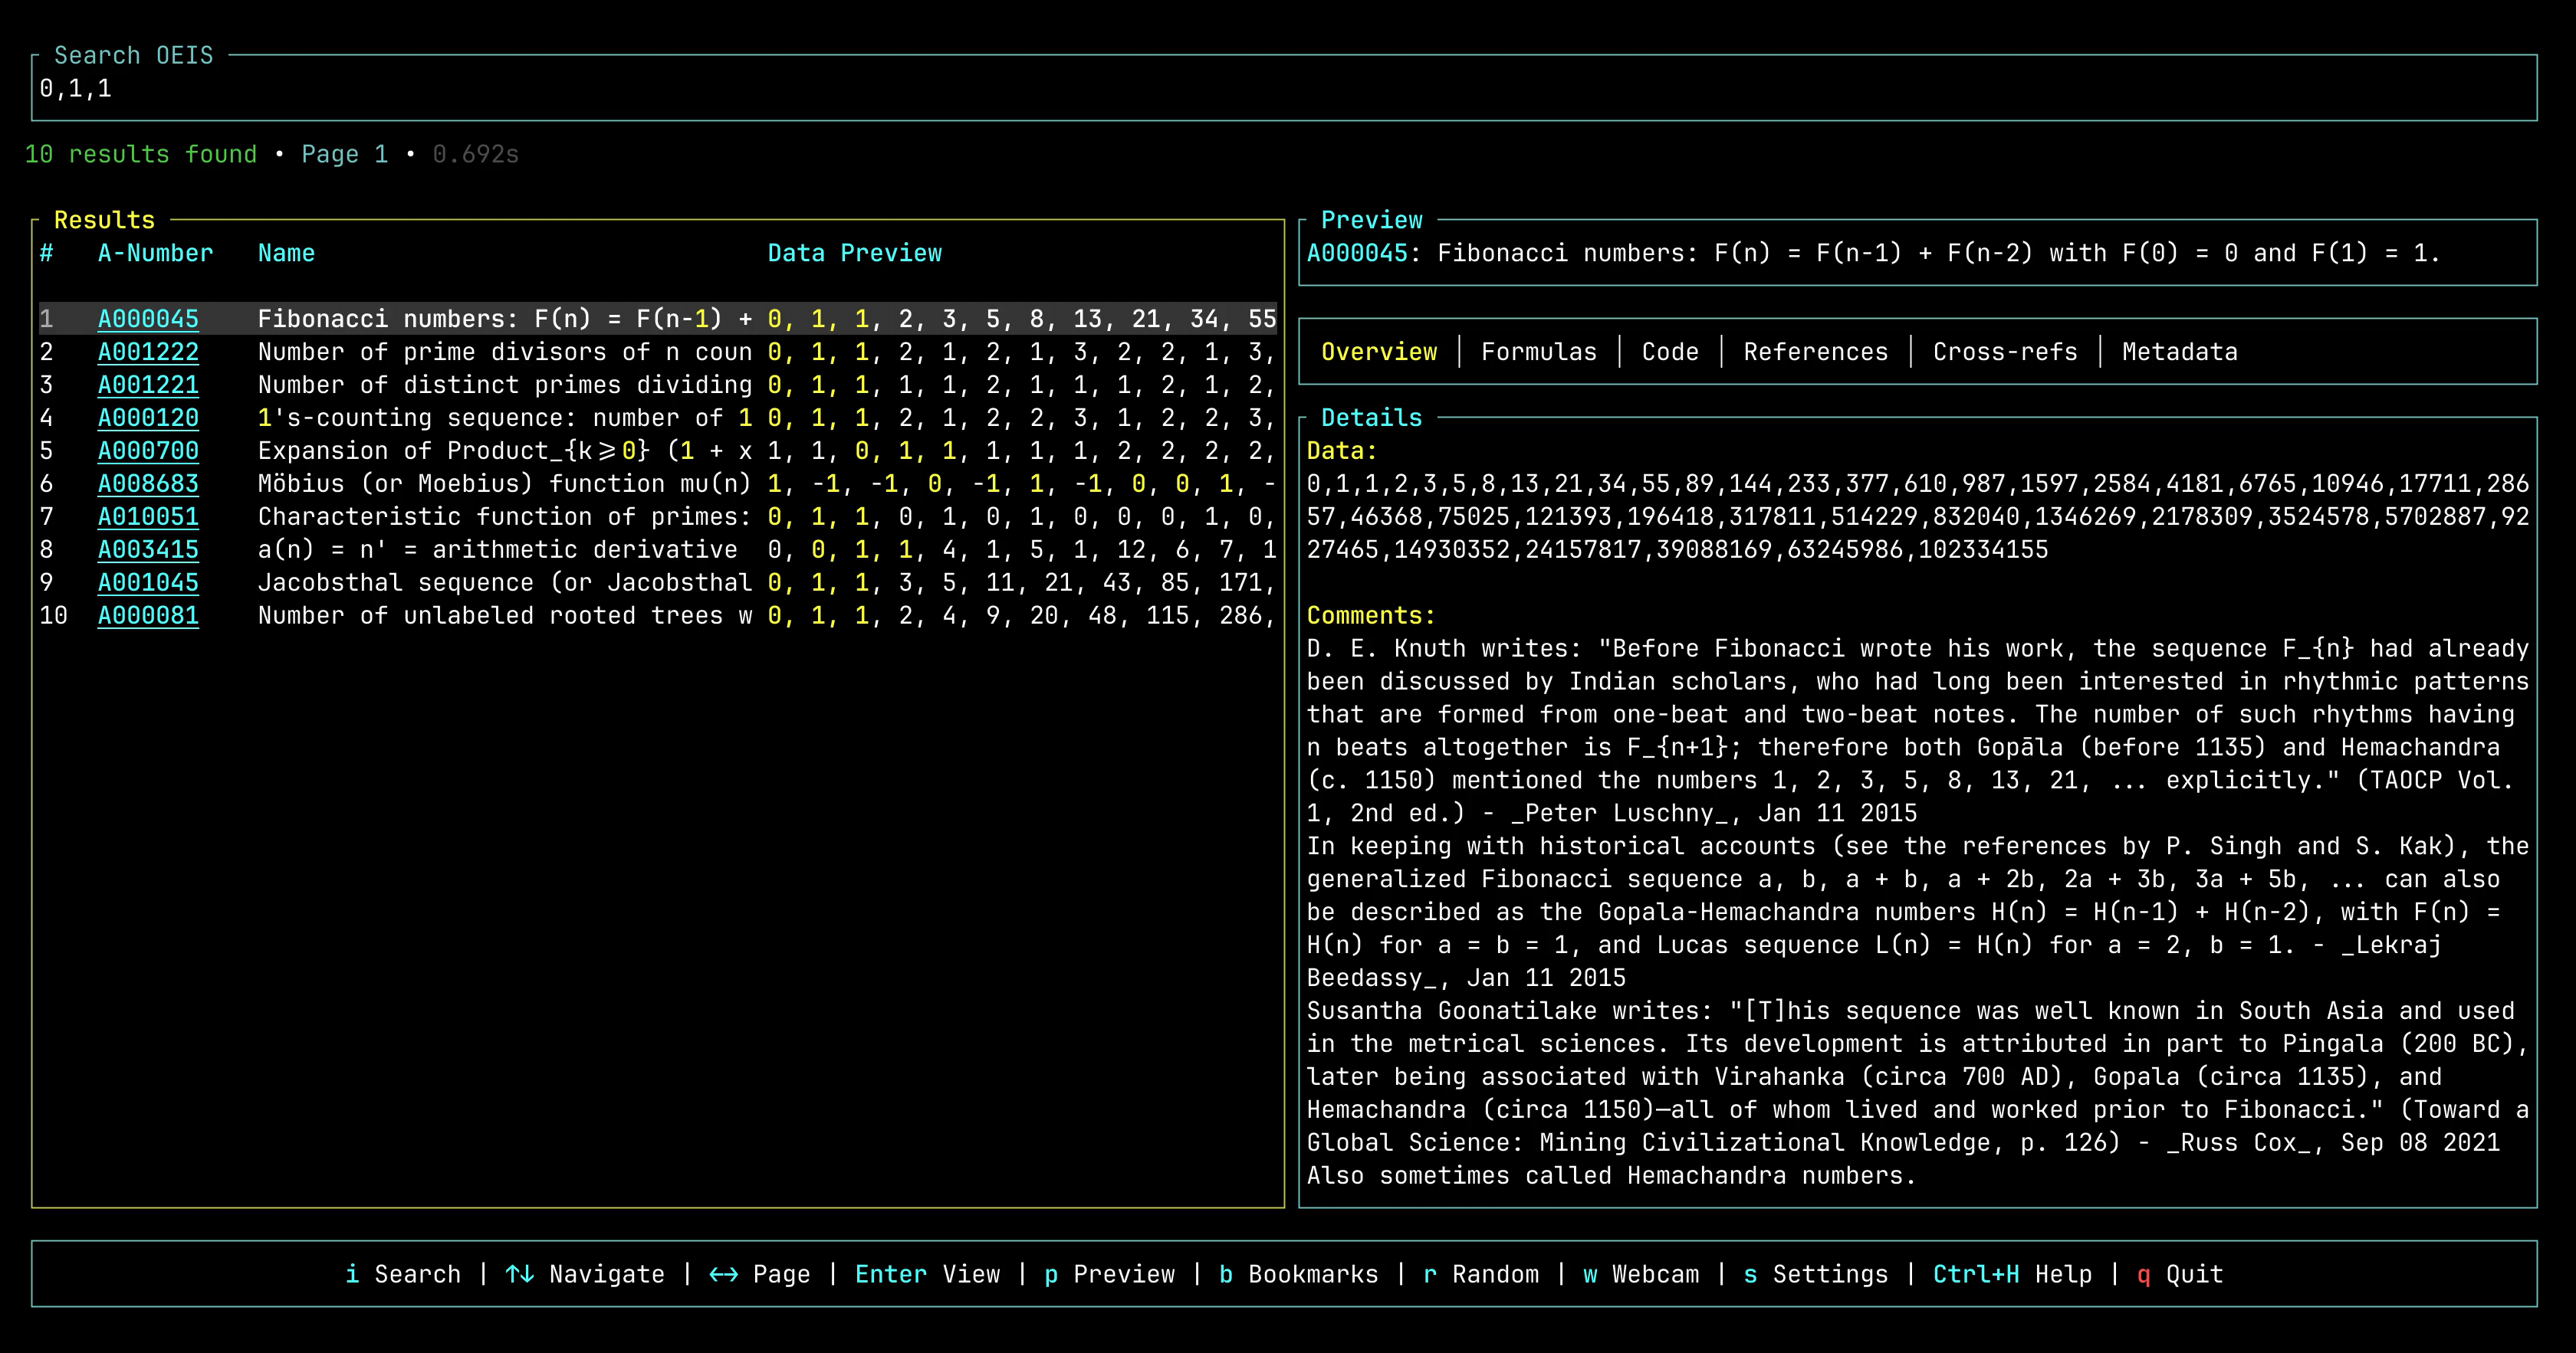This screenshot has width=2576, height=1353.
Task: Select the '1's-counting sequence' row name
Action: 505,418
